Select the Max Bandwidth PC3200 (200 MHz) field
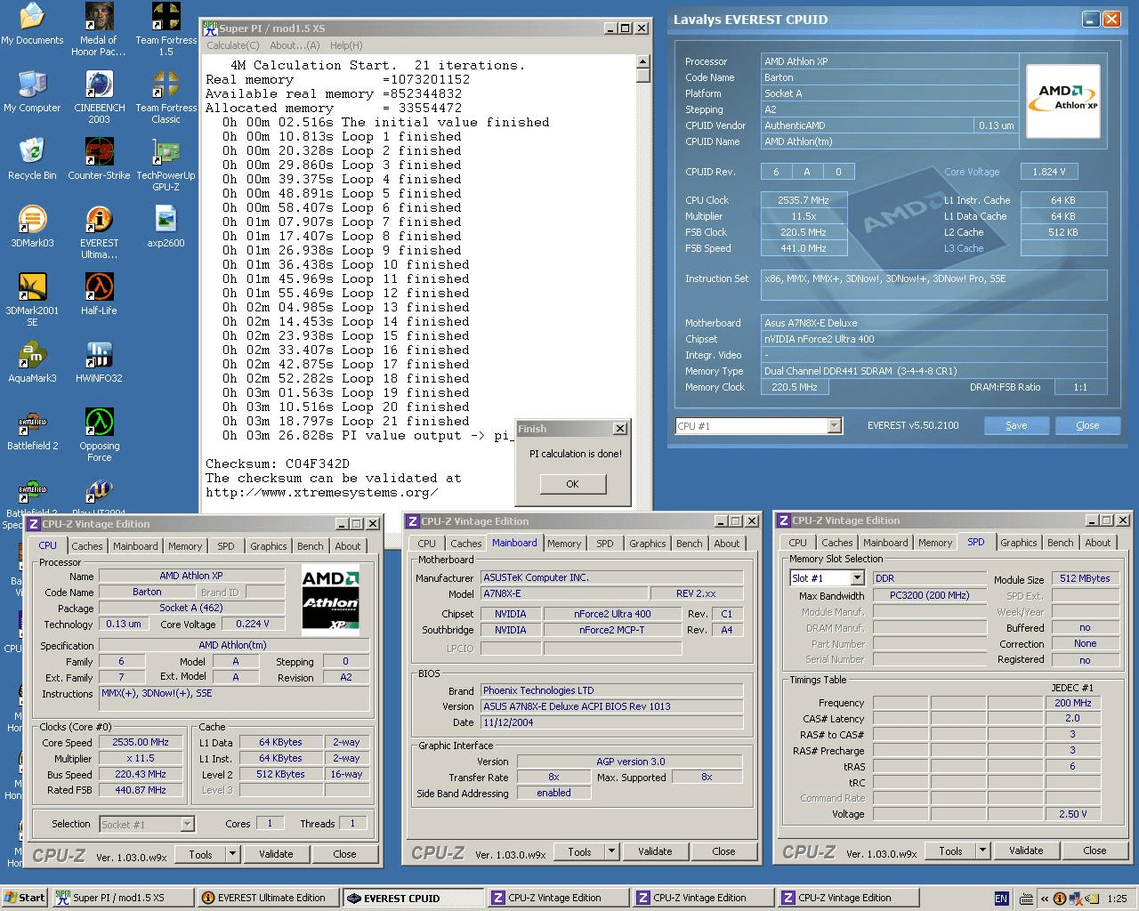This screenshot has width=1139, height=911. point(929,595)
